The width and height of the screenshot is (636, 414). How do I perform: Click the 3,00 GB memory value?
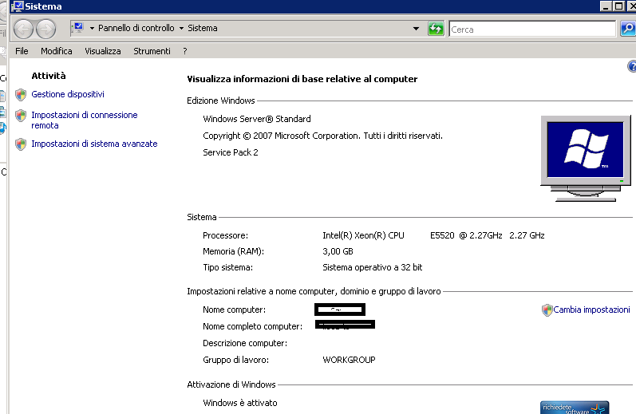tap(338, 251)
